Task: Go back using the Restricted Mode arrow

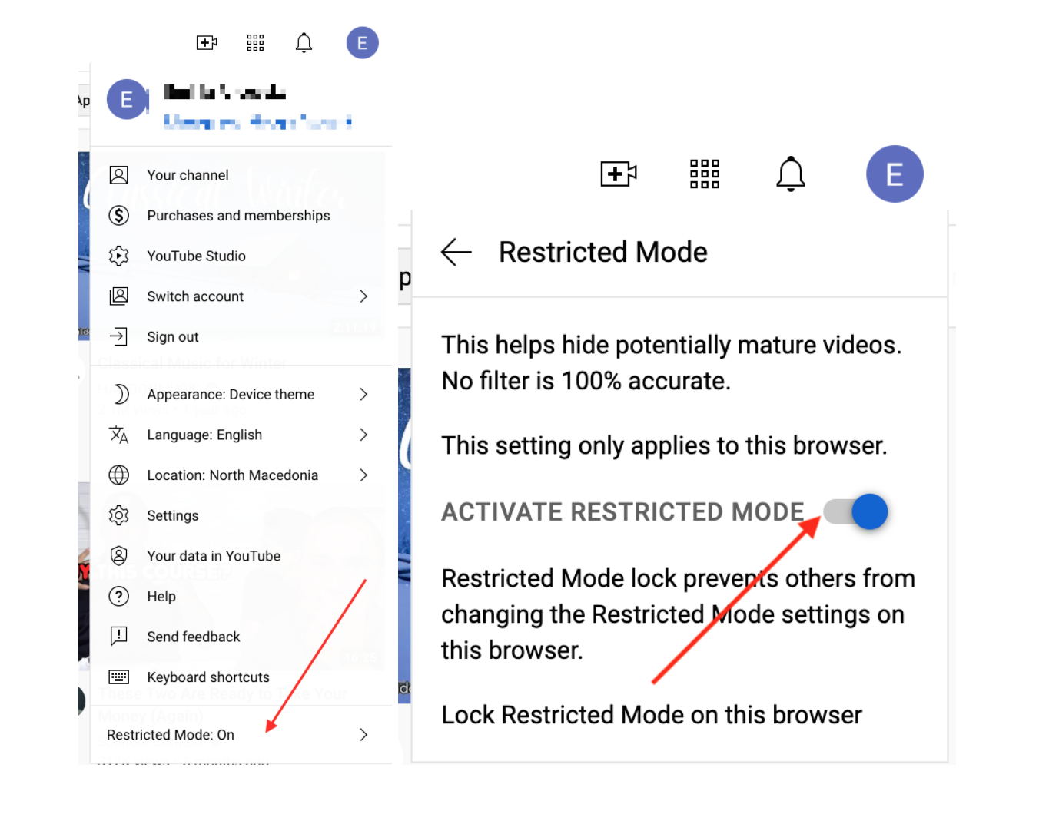Action: point(456,252)
